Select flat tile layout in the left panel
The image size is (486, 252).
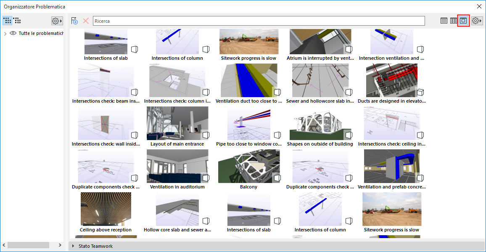pyautogui.click(x=8, y=21)
